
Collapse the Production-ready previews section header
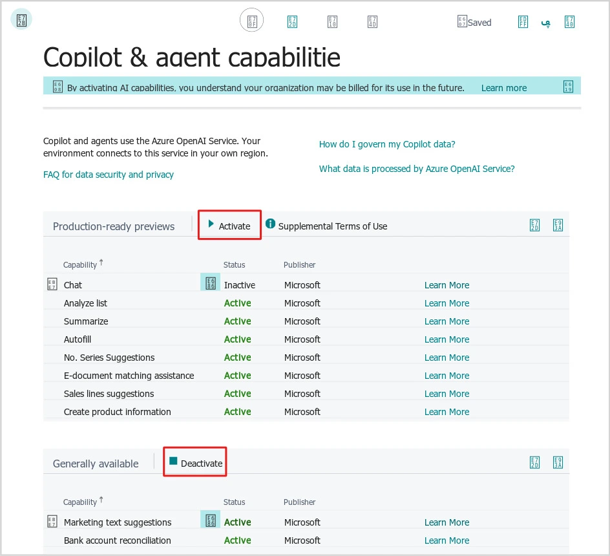tap(114, 226)
